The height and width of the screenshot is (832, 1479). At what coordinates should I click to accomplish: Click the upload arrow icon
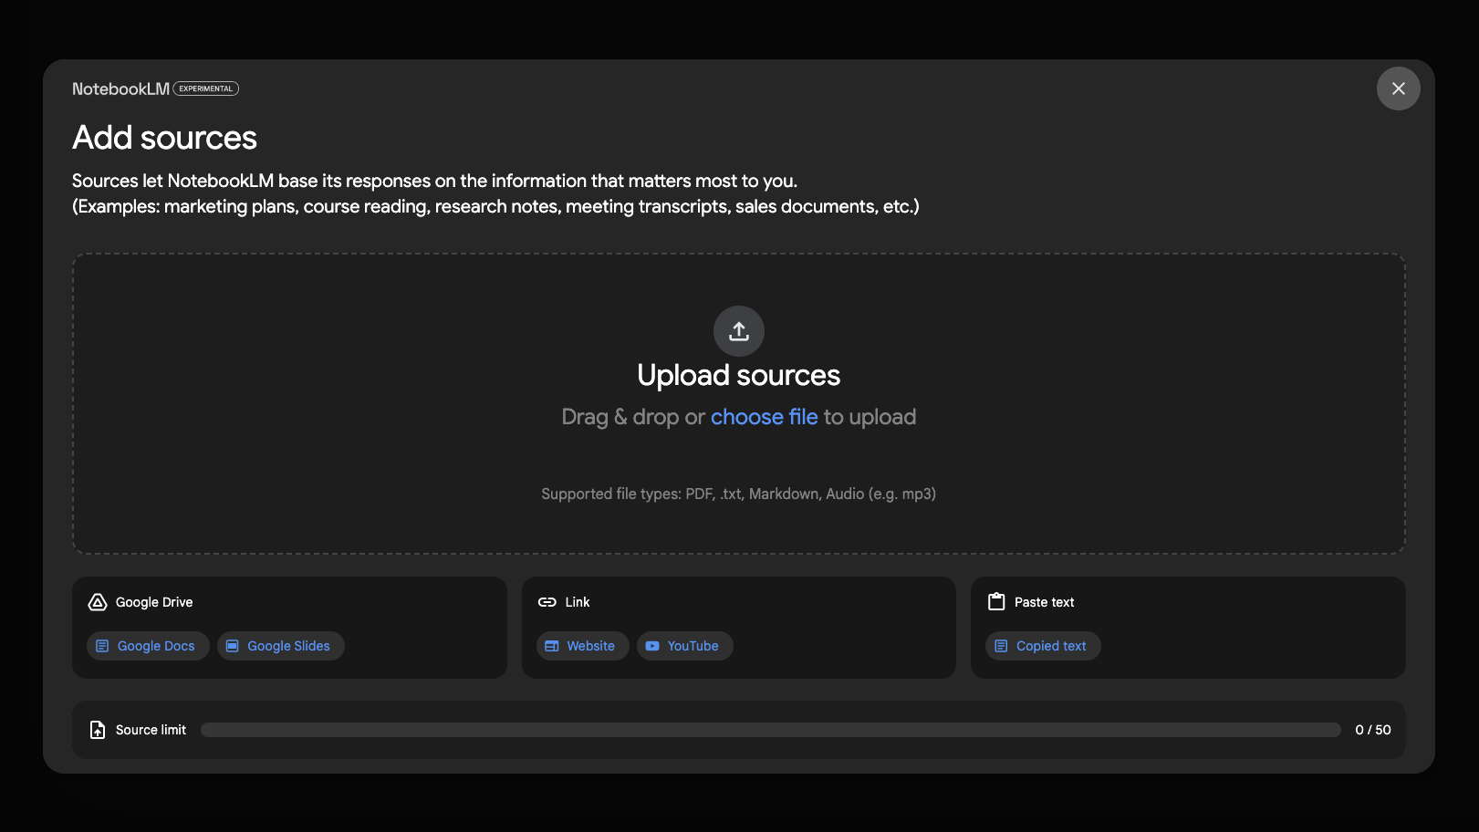coord(739,331)
